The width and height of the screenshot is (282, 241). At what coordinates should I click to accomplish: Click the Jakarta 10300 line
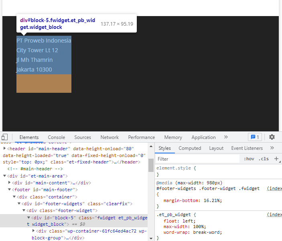[34, 69]
